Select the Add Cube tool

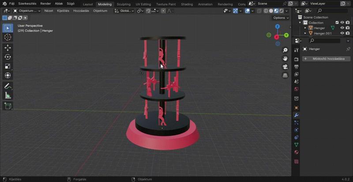coord(8,106)
